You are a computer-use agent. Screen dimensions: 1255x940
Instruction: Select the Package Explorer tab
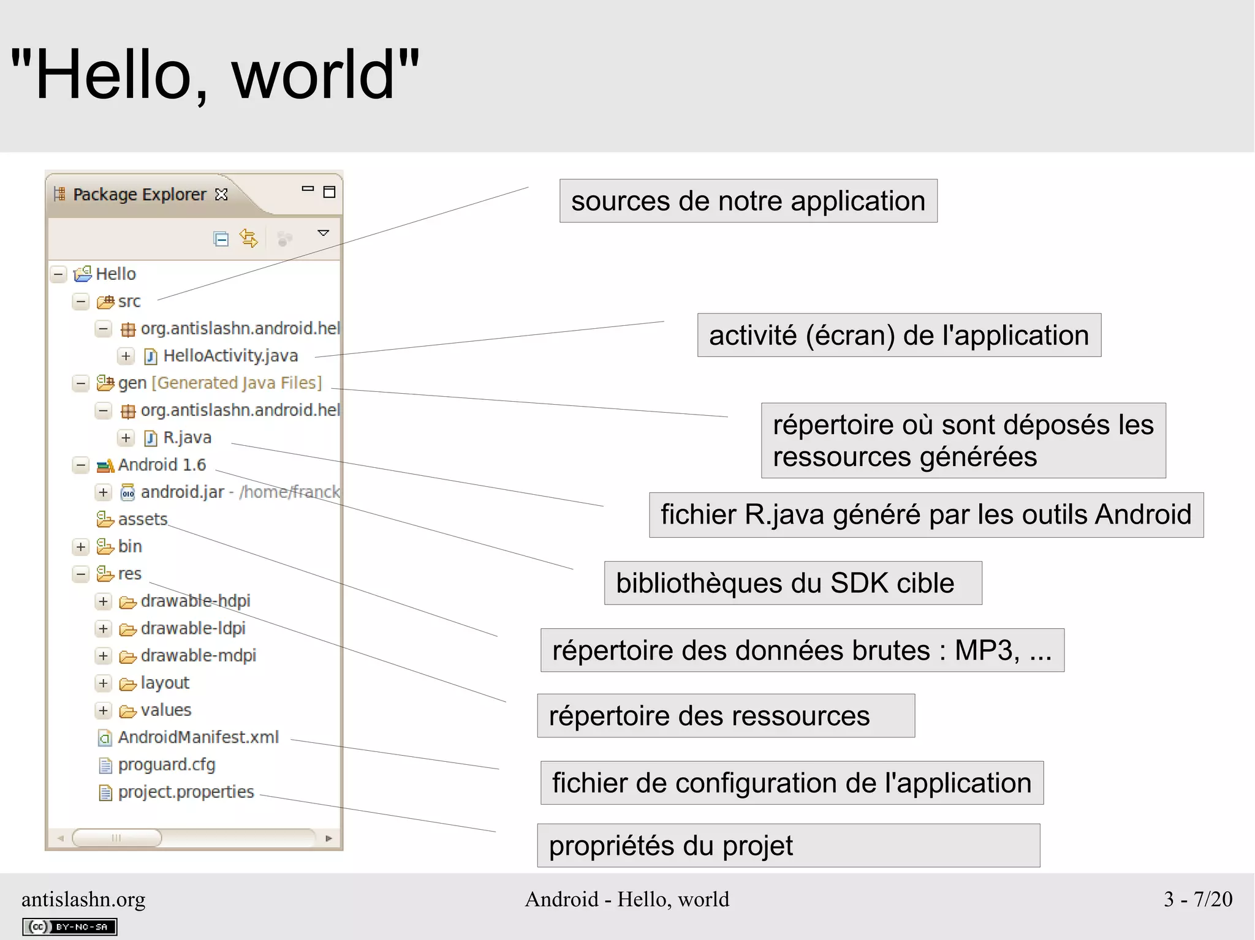tap(140, 194)
